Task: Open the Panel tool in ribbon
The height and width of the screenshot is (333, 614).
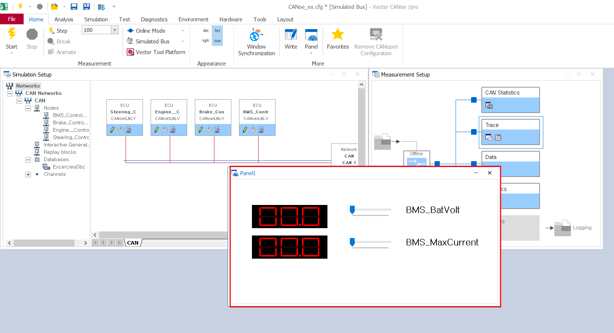Action: pos(311,39)
